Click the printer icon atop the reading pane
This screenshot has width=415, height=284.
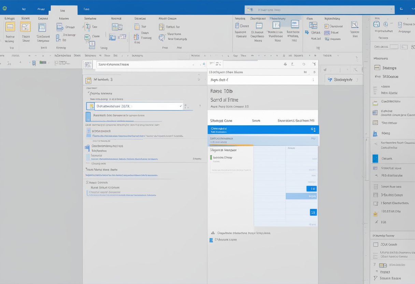coord(285,64)
